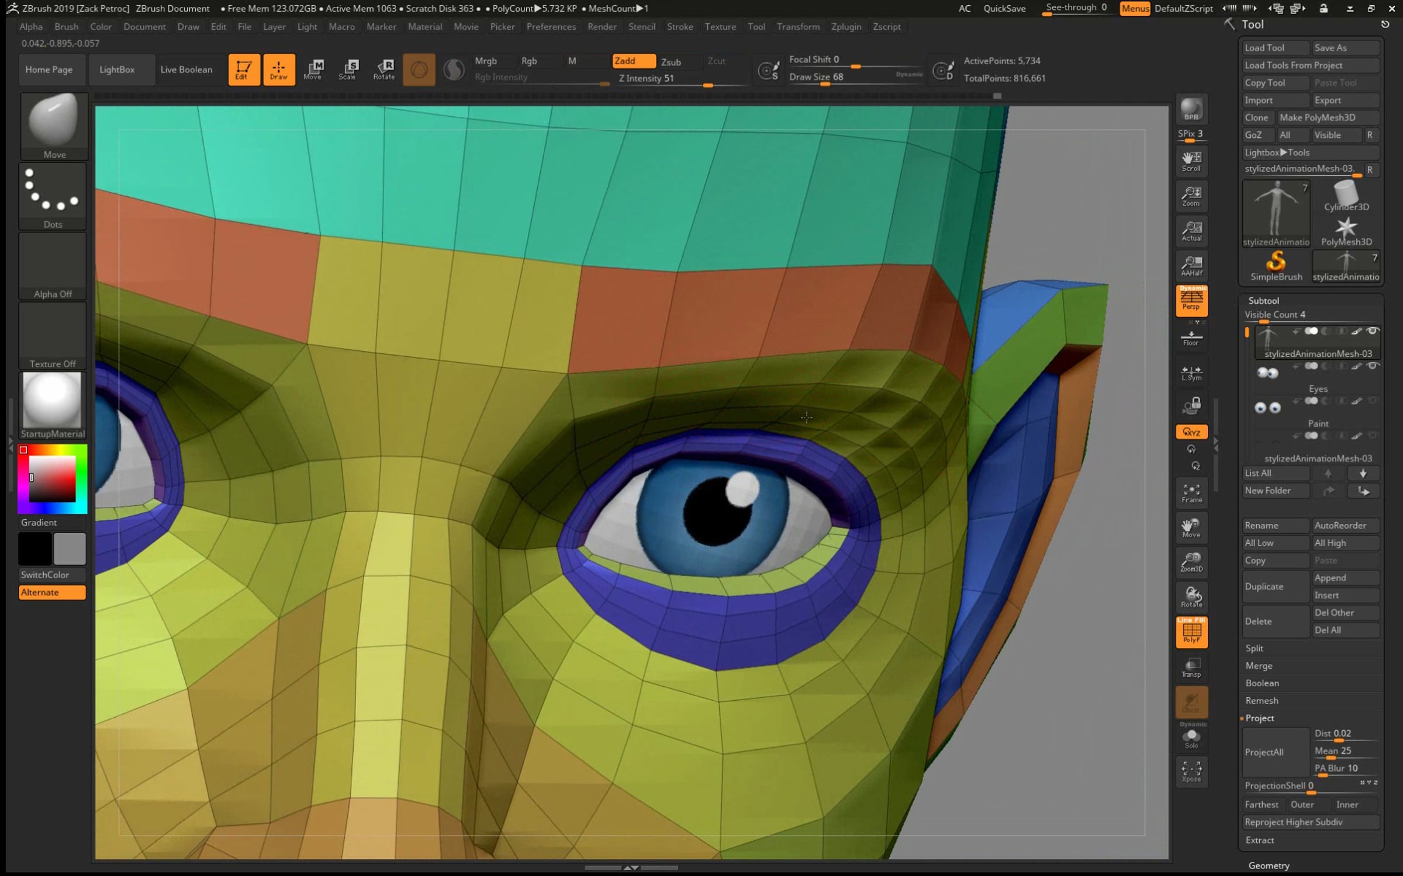Viewport: 1403px width, 876px height.
Task: Click the LightBox button
Action: (117, 69)
